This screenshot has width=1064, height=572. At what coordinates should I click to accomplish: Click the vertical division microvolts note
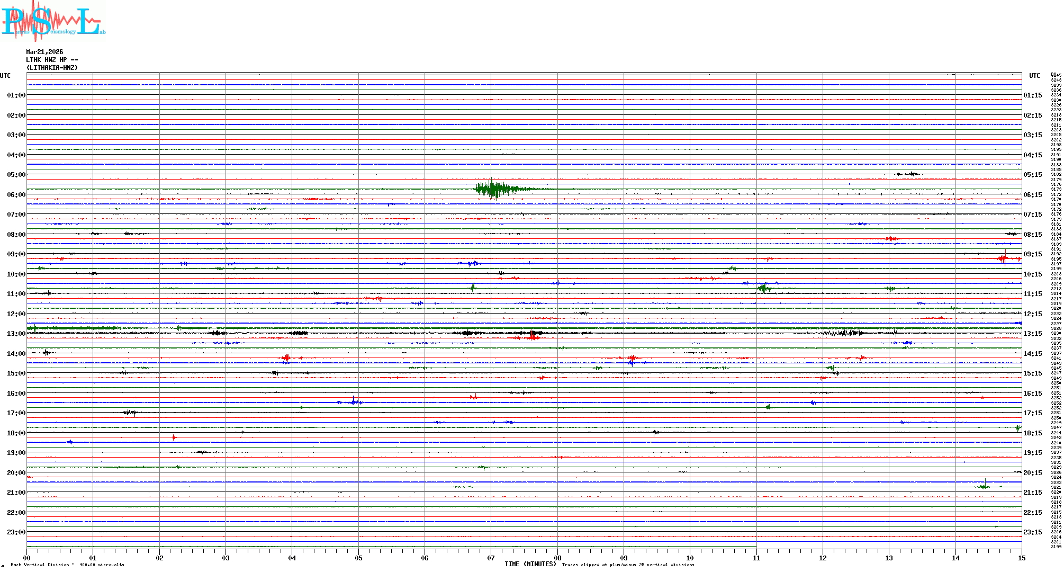coord(67,565)
